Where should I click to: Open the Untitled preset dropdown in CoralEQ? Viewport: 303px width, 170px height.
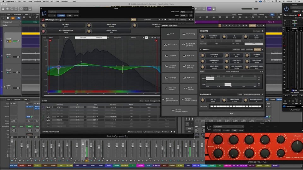pos(229,127)
